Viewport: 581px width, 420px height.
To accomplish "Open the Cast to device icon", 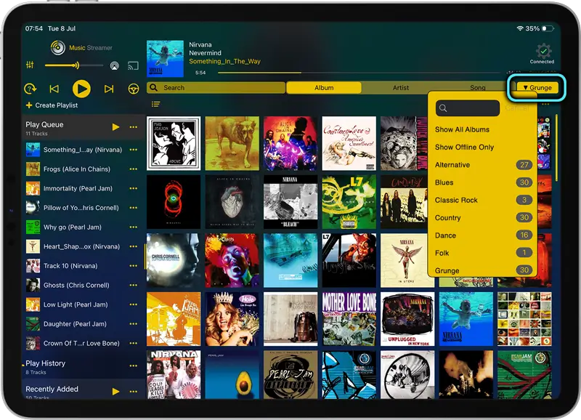I will tap(133, 65).
